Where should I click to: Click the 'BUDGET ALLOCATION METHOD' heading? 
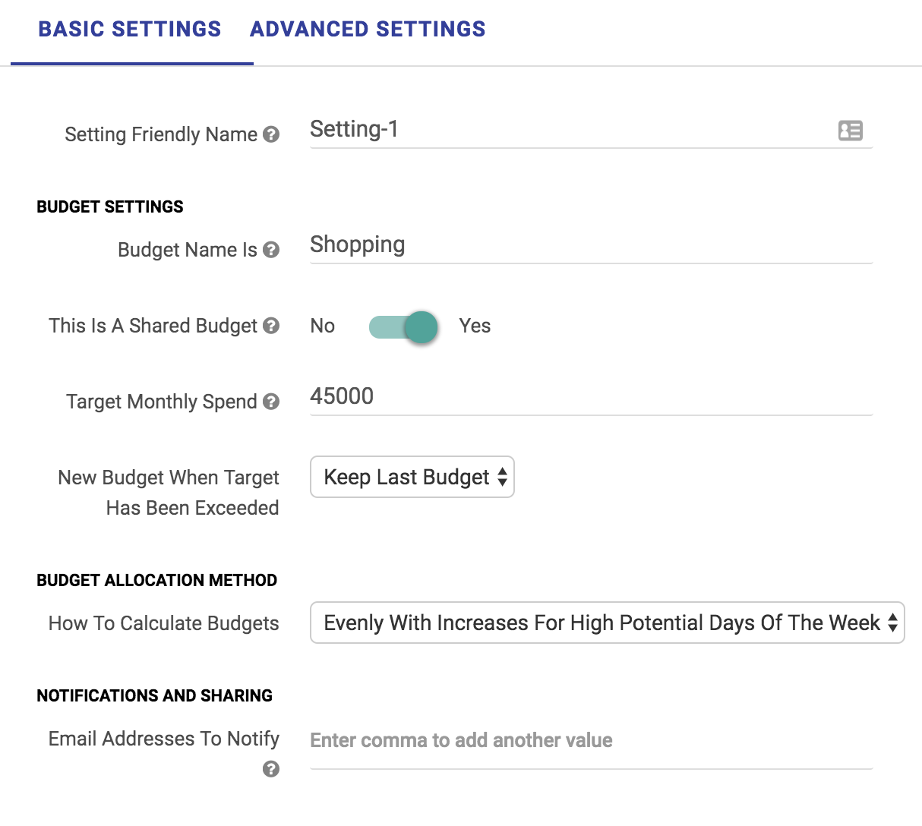[x=157, y=580]
